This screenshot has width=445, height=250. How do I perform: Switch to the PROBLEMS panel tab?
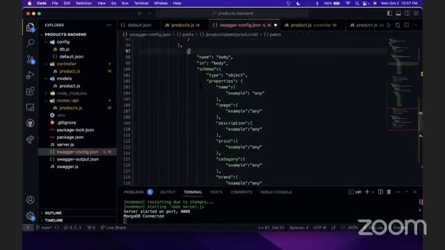133,192
